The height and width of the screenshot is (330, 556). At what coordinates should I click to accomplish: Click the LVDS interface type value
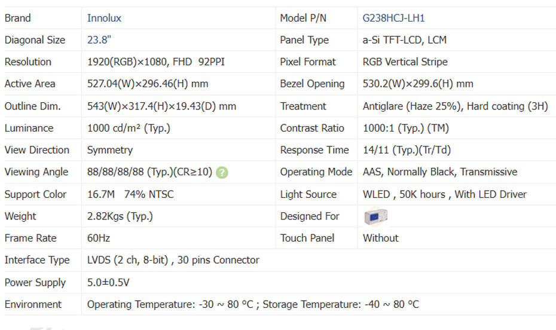click(x=173, y=260)
